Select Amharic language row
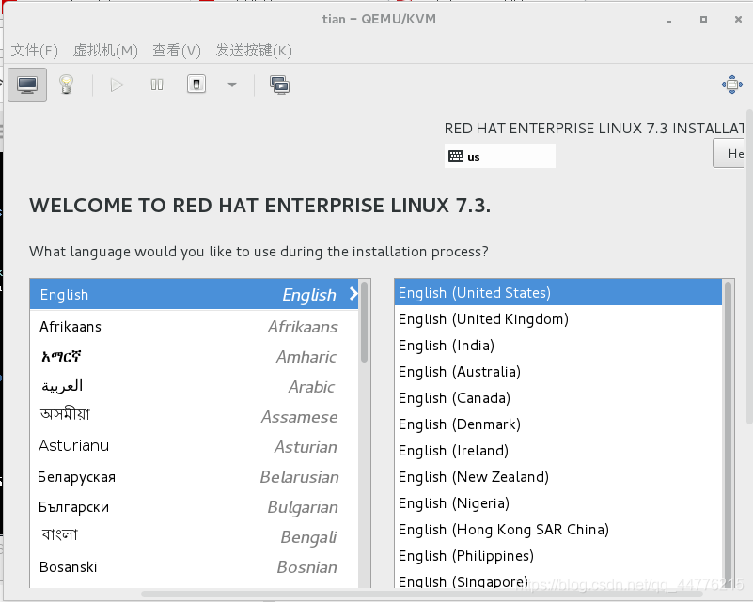753x602 pixels. (x=194, y=357)
